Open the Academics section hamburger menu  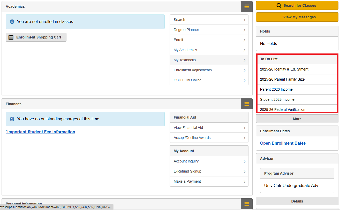247,6
